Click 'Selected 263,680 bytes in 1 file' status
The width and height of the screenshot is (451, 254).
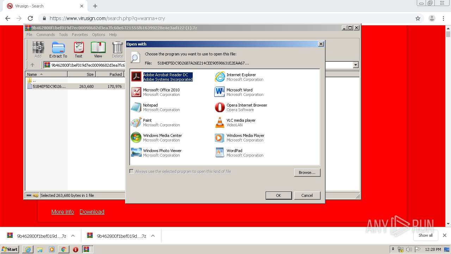click(x=67, y=195)
